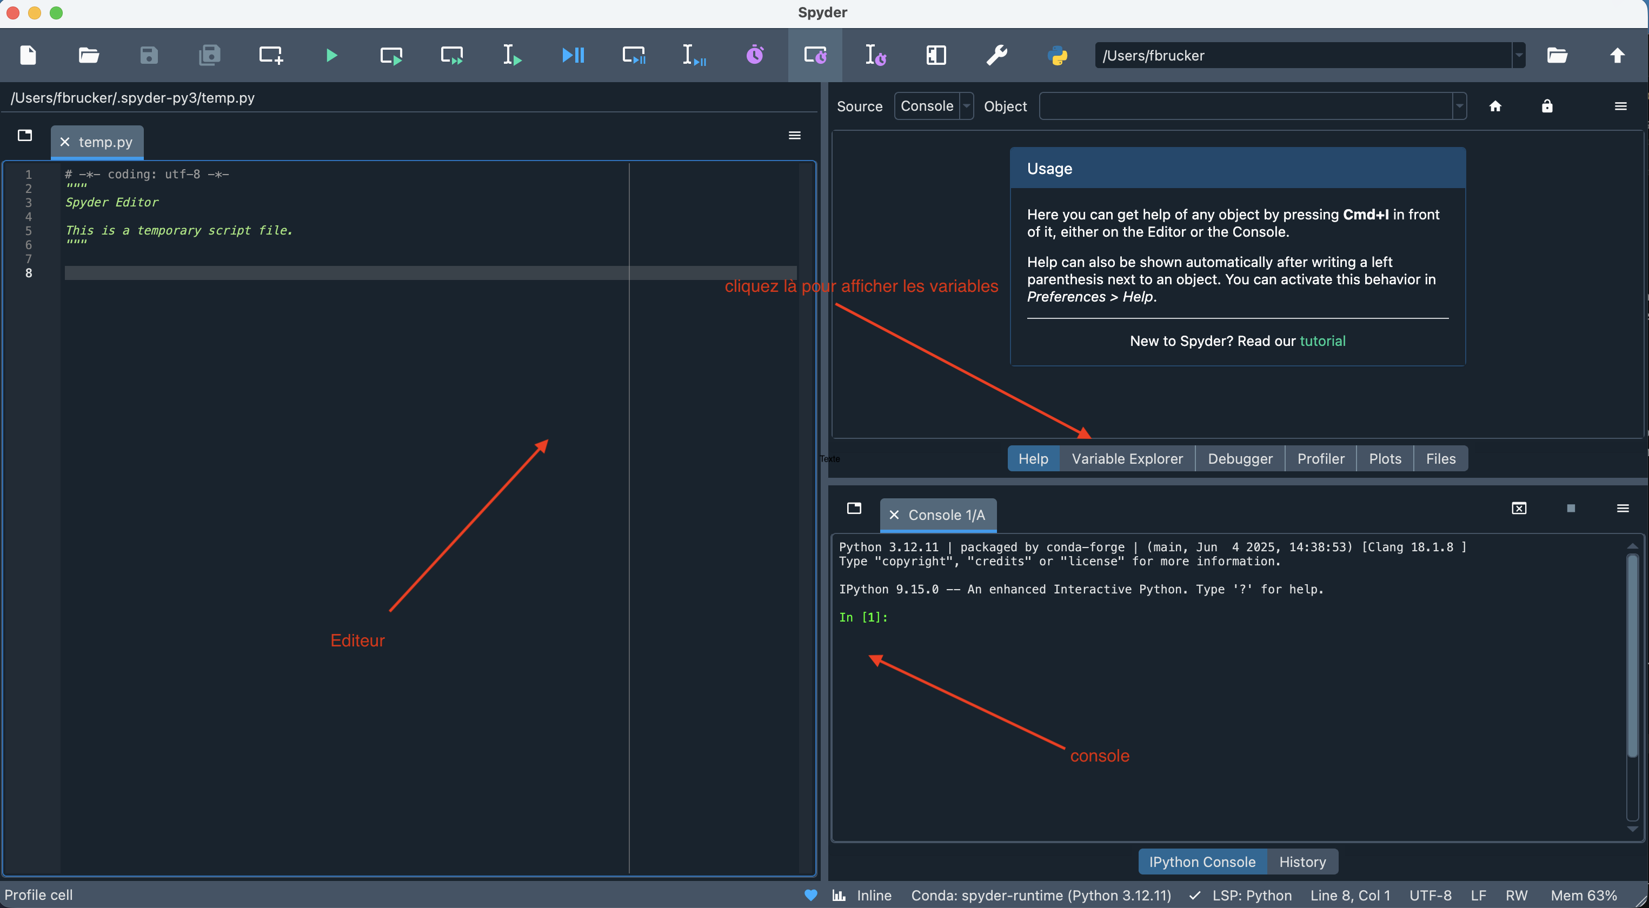This screenshot has width=1649, height=908.
Task: Switch to the Variable Explorer tab
Action: [x=1127, y=459]
